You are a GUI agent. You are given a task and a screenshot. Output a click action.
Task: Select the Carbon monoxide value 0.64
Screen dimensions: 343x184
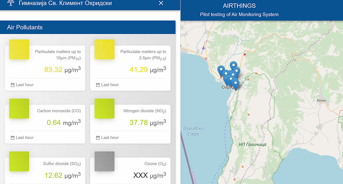[x=54, y=123]
